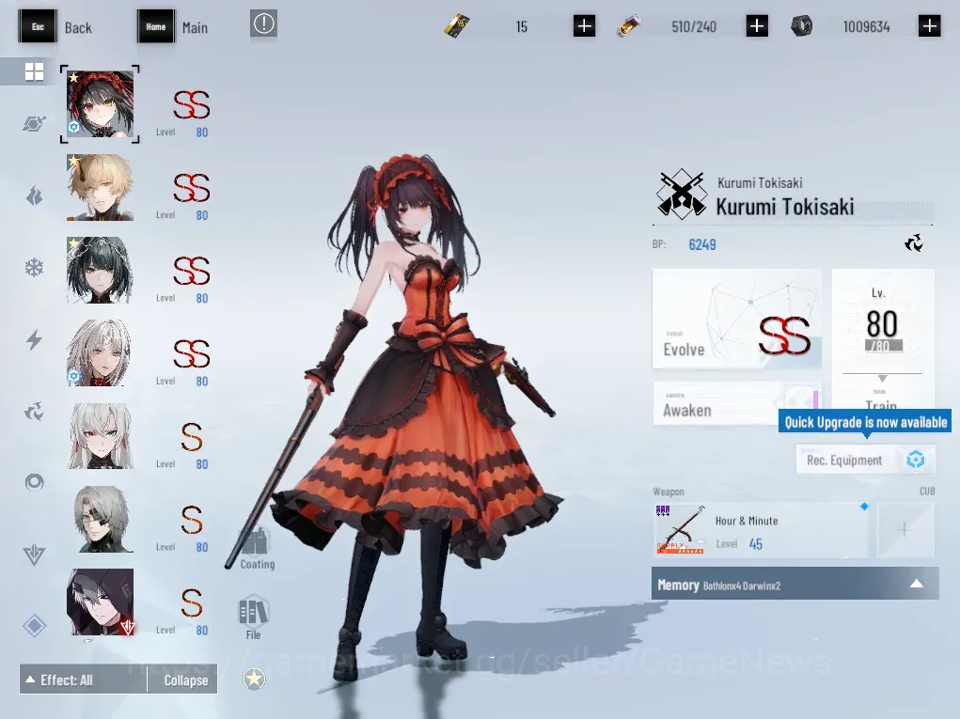Select the all-characters grid filter
The image size is (960, 719).
point(34,71)
